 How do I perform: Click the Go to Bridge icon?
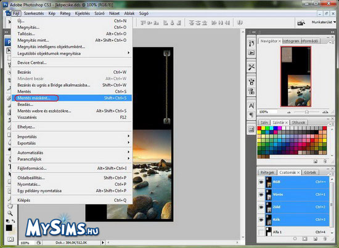click(x=301, y=22)
